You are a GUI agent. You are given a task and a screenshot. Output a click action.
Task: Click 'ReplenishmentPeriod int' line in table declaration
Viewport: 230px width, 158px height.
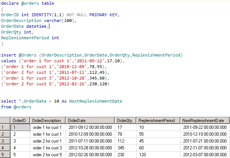tap(30, 38)
